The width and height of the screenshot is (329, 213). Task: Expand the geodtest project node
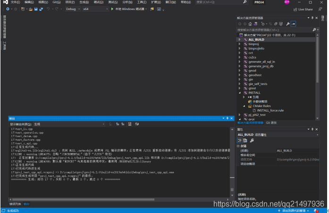(x=240, y=75)
